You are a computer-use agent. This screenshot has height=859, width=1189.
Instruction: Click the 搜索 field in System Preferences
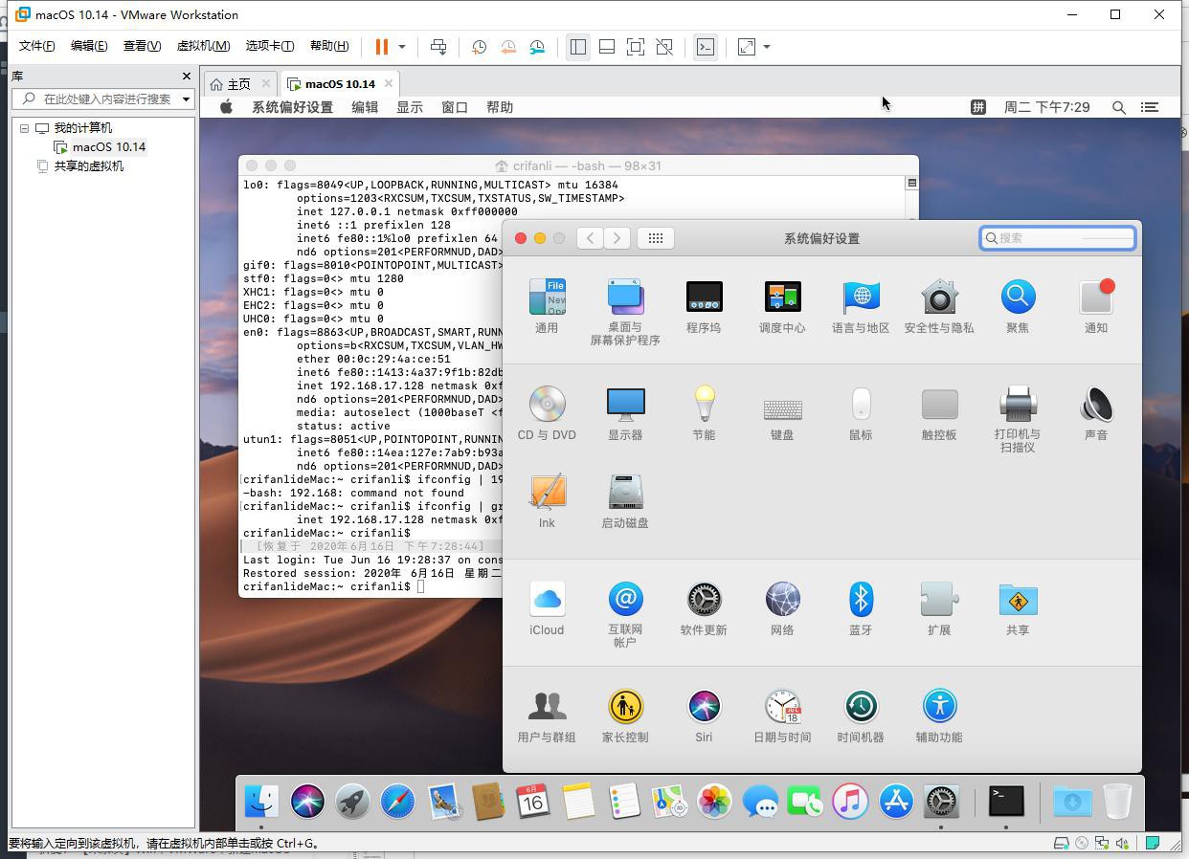[1058, 238]
